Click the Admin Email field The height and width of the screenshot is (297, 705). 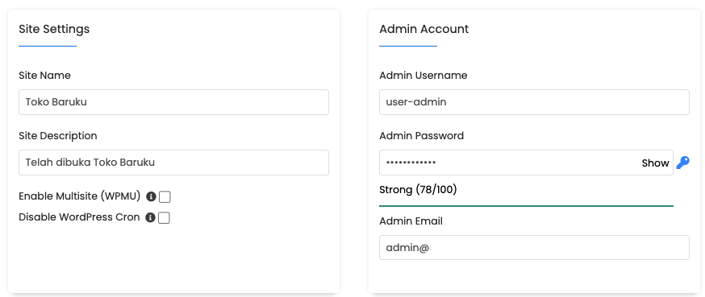(534, 247)
